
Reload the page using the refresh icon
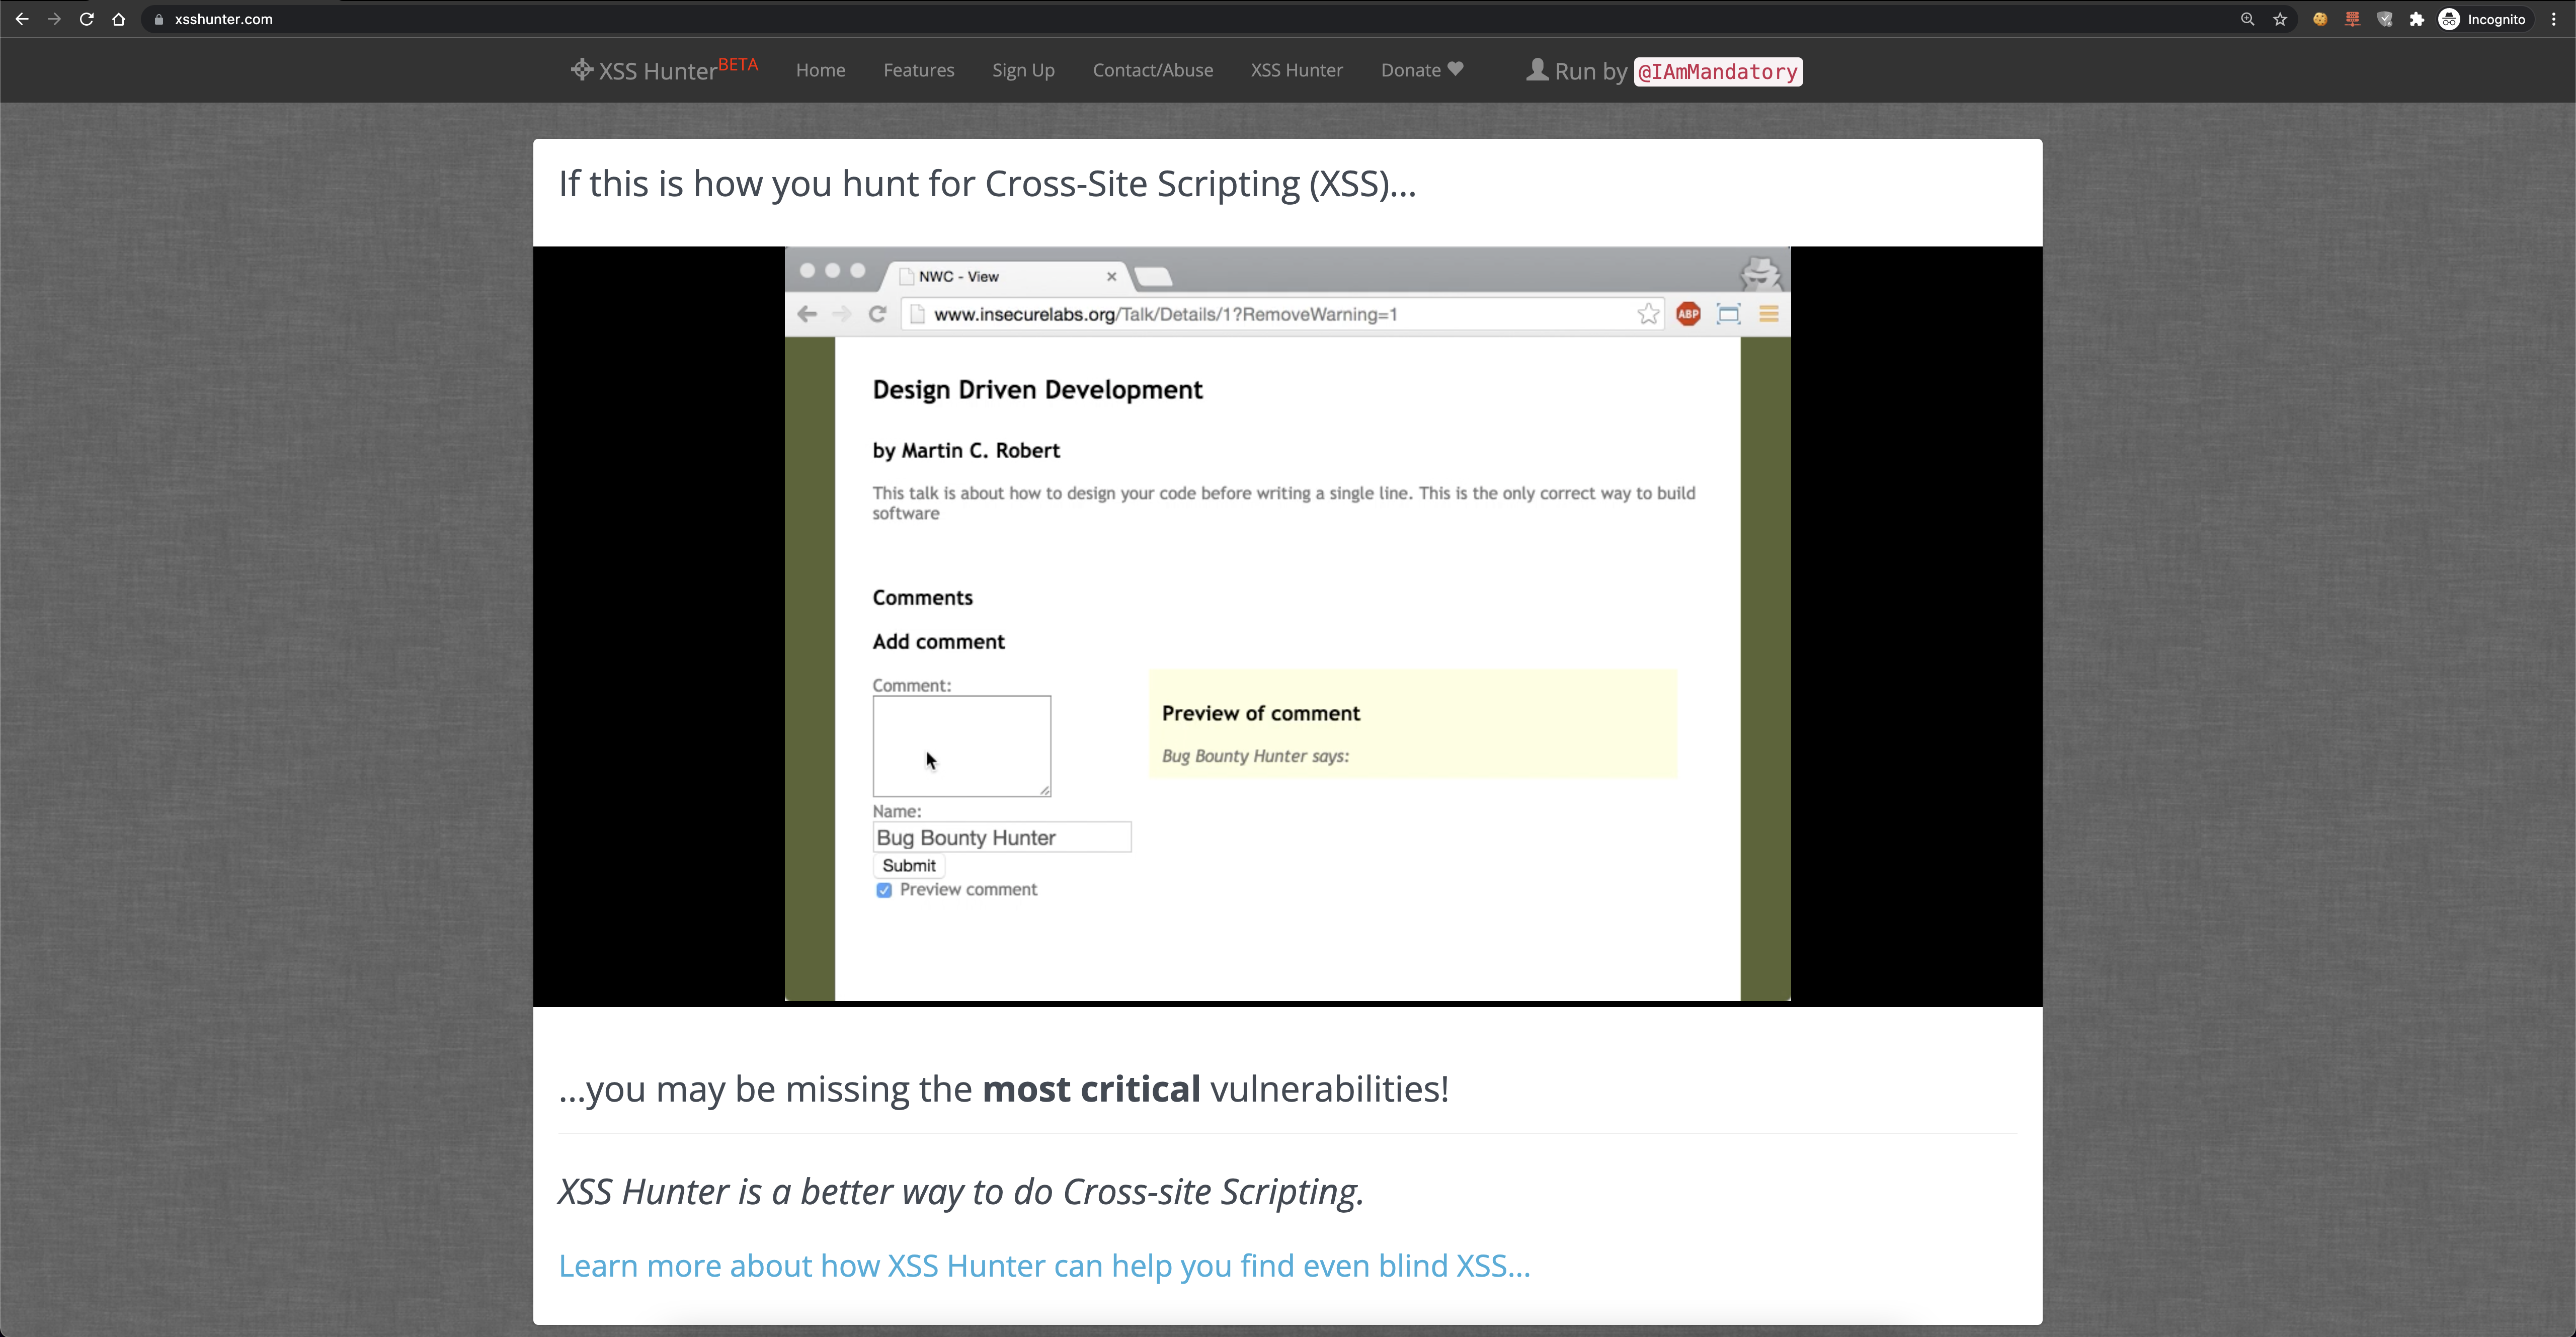(87, 19)
